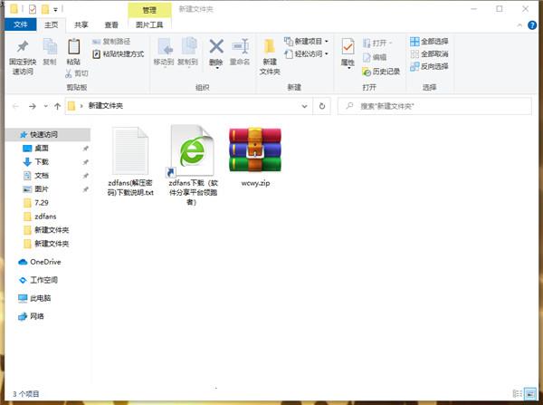
Task: Open Properties checkmark icon
Action: [x=348, y=46]
